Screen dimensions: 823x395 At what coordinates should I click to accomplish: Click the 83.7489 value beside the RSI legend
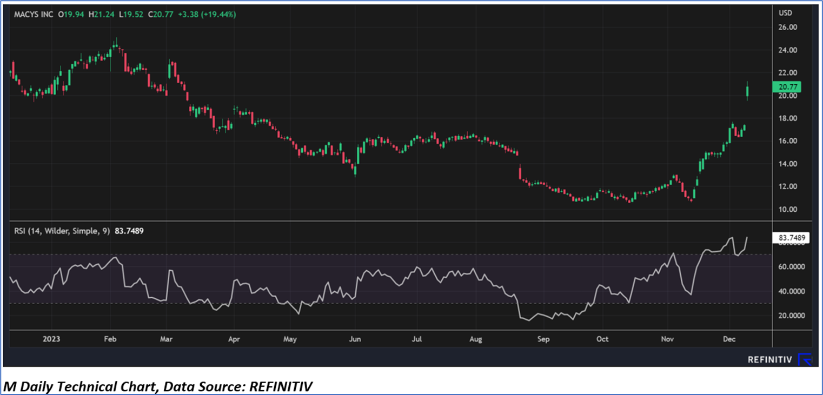pos(129,231)
